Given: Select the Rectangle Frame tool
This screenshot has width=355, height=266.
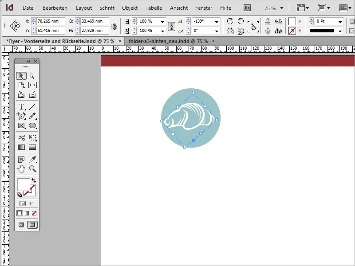Looking at the screenshot, I should [21, 125].
